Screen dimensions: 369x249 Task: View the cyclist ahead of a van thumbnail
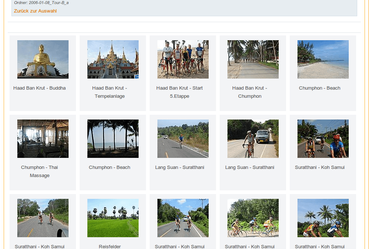coord(253,139)
